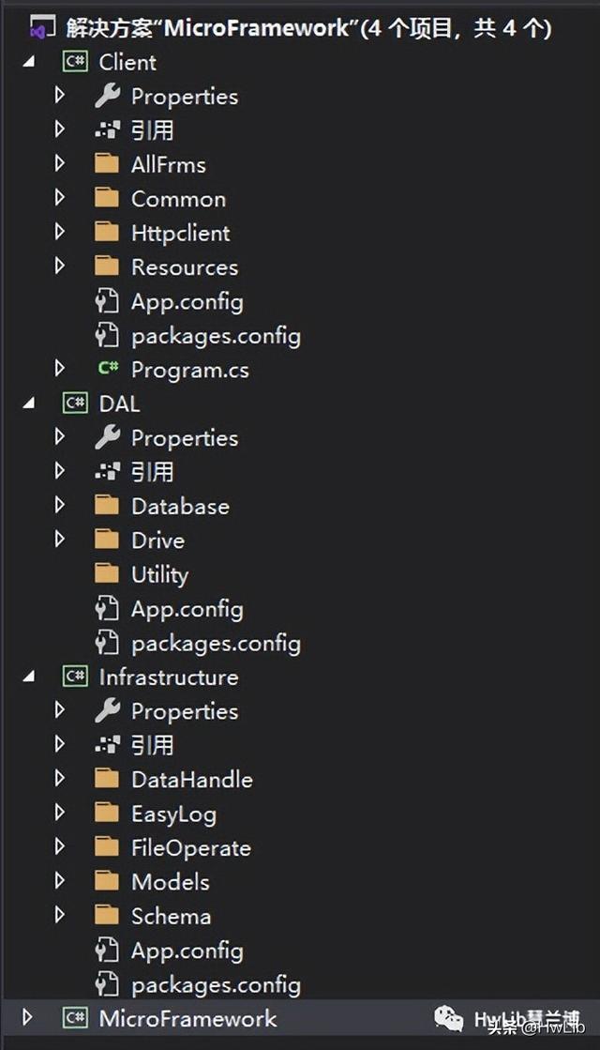
Task: Click the EasyLog folder icon
Action: pyautogui.click(x=107, y=814)
